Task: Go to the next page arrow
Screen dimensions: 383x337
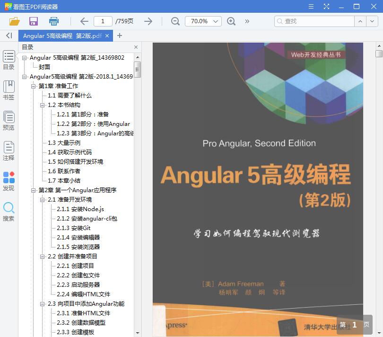Action: click(148, 21)
